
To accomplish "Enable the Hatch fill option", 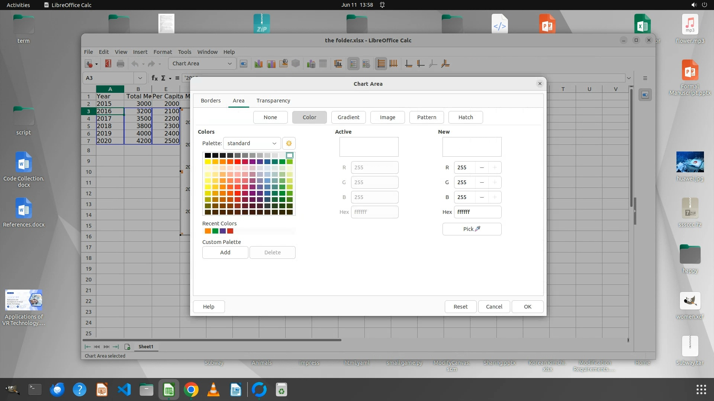I will click(466, 117).
